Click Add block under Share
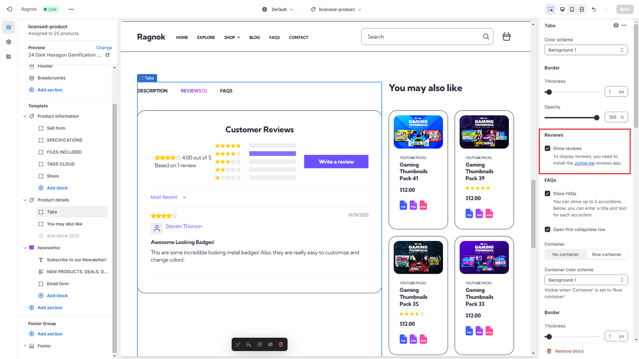This screenshot has height=359, width=639. click(53, 188)
